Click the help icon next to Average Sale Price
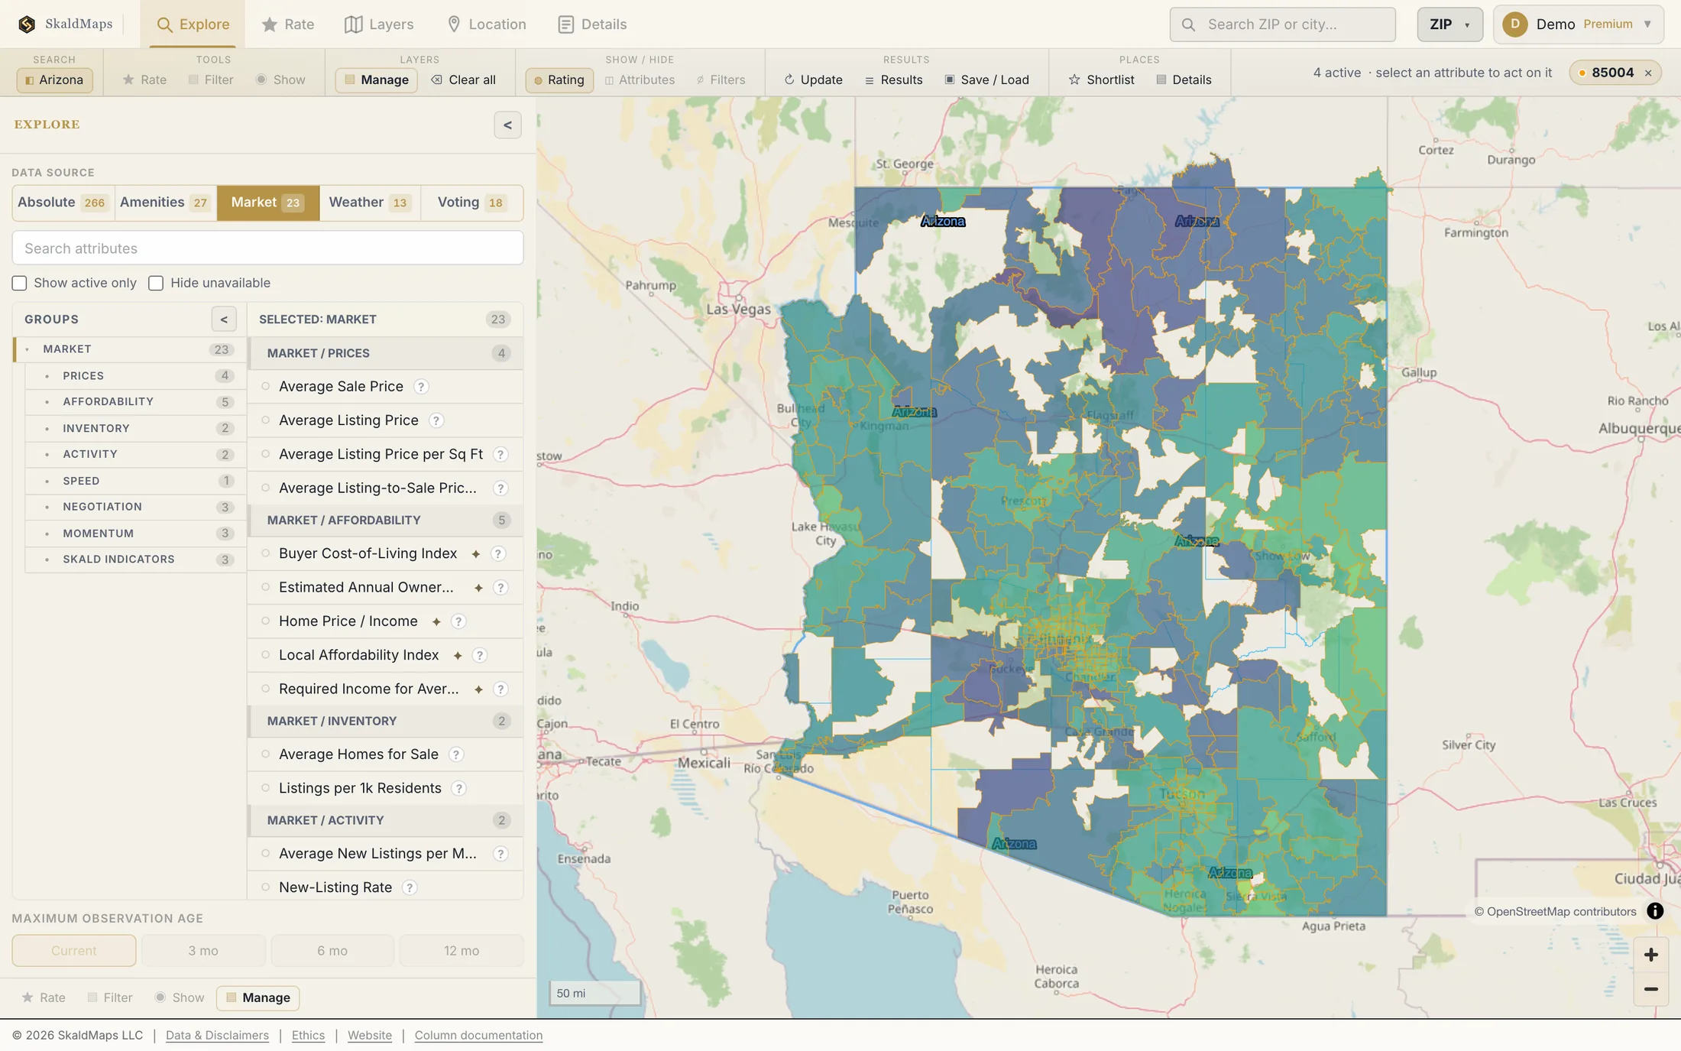The image size is (1681, 1051). 421,387
